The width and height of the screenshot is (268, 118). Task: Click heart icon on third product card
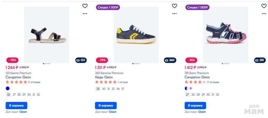(x=264, y=6)
